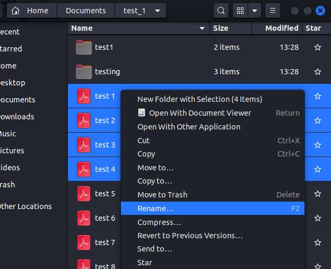
Task: Toggle star on test 1 file
Action: coord(318,96)
